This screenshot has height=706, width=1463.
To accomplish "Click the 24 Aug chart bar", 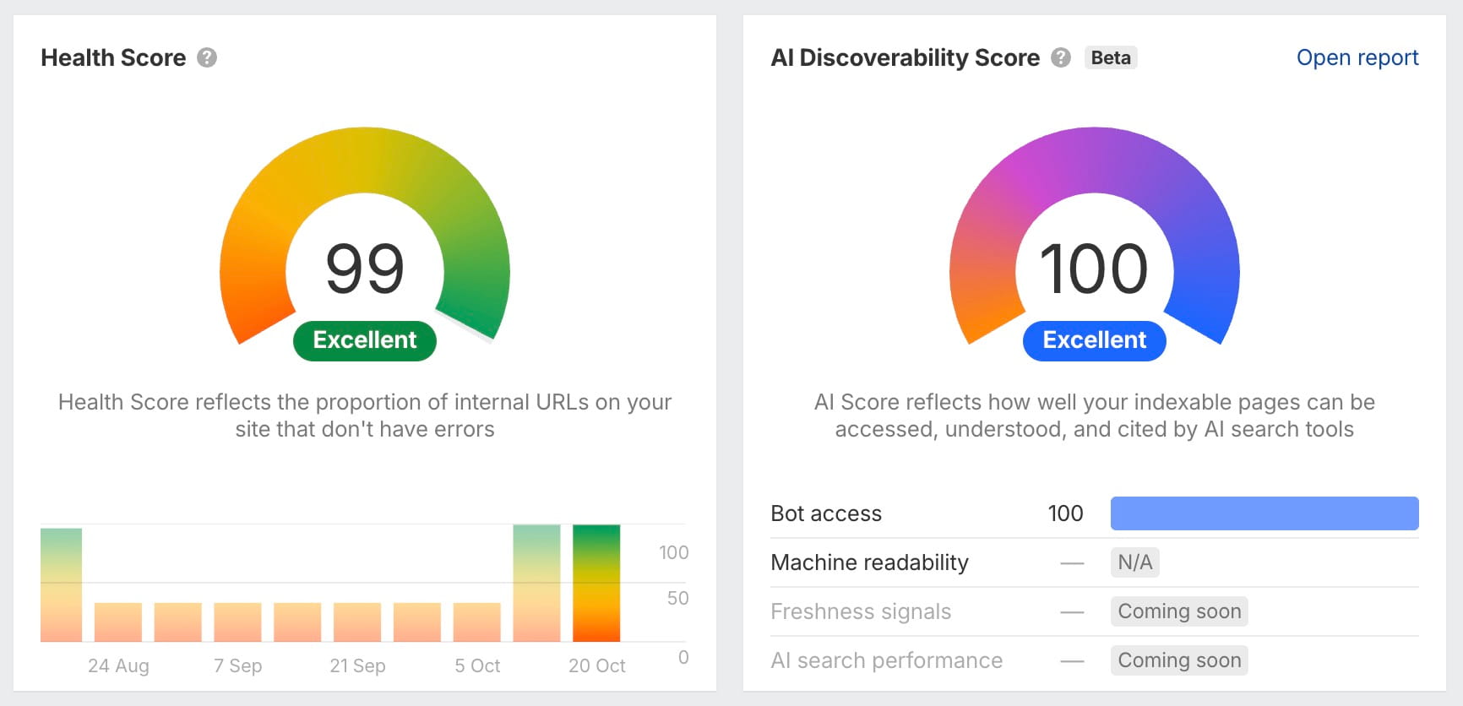I will (x=118, y=622).
